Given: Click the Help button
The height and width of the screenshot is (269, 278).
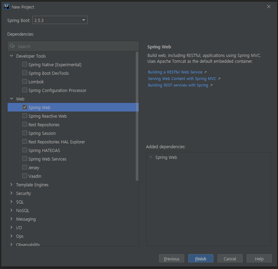Looking at the screenshot, I should pyautogui.click(x=259, y=259).
